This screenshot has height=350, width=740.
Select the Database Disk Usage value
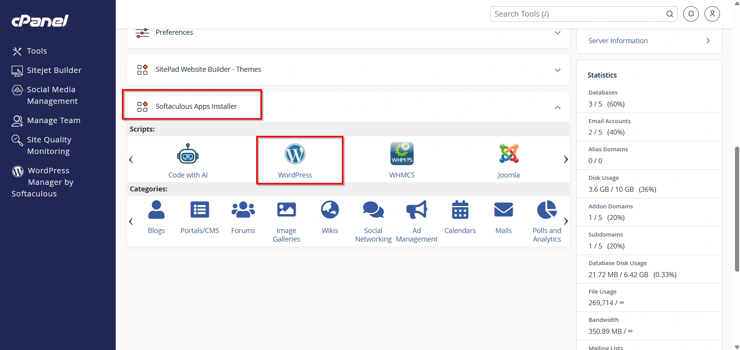tap(632, 275)
